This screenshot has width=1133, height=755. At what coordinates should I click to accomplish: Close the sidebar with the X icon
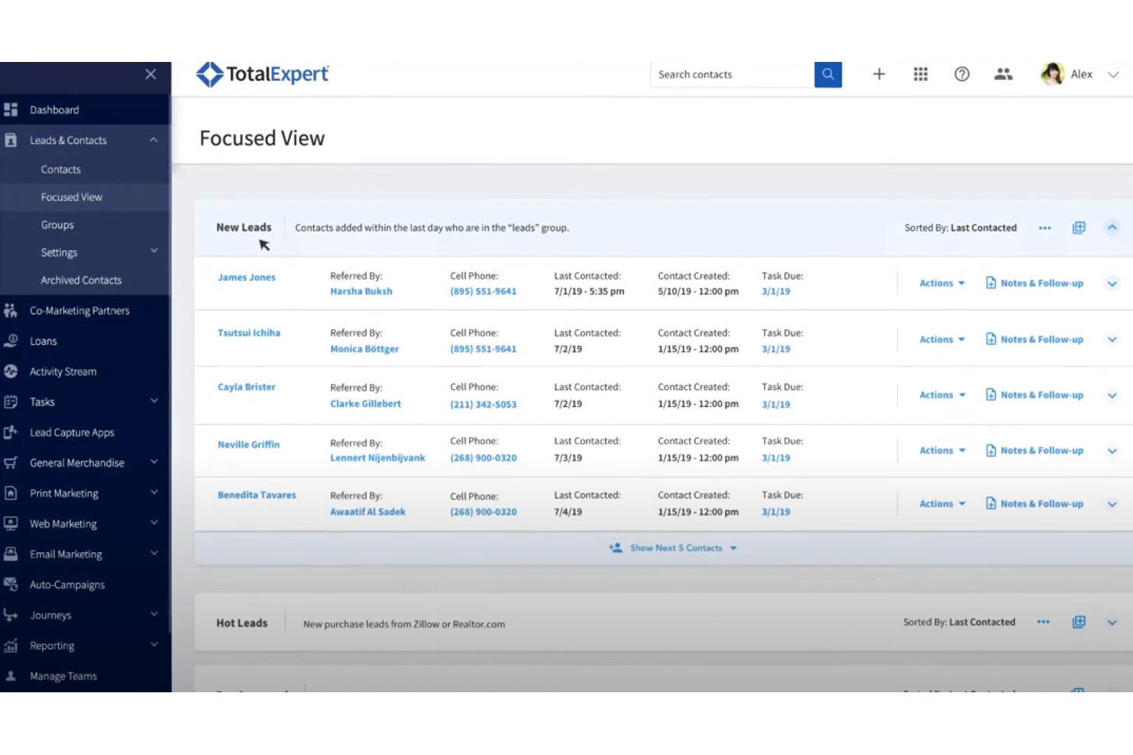151,74
